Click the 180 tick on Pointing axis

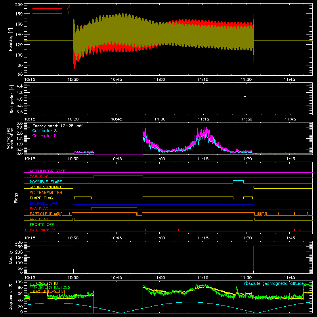point(19,14)
